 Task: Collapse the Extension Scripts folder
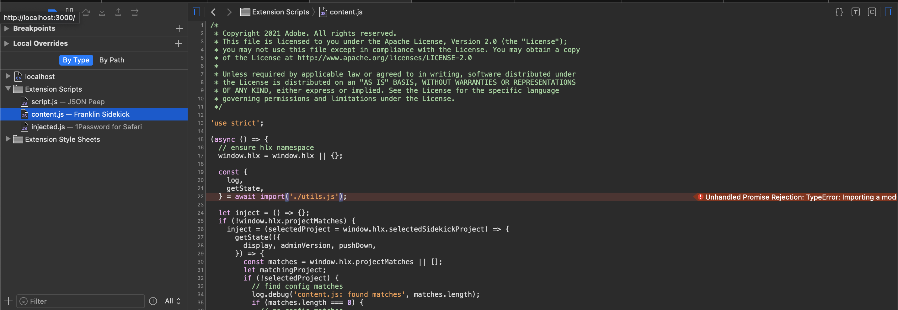[8, 89]
